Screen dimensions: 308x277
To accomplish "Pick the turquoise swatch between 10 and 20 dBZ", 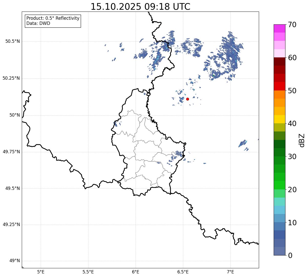I will tap(280, 202).
